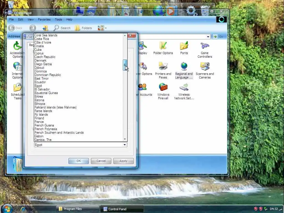The width and height of the screenshot is (284, 213).
Task: Switch to Program Files taskbar button
Action: [78, 209]
